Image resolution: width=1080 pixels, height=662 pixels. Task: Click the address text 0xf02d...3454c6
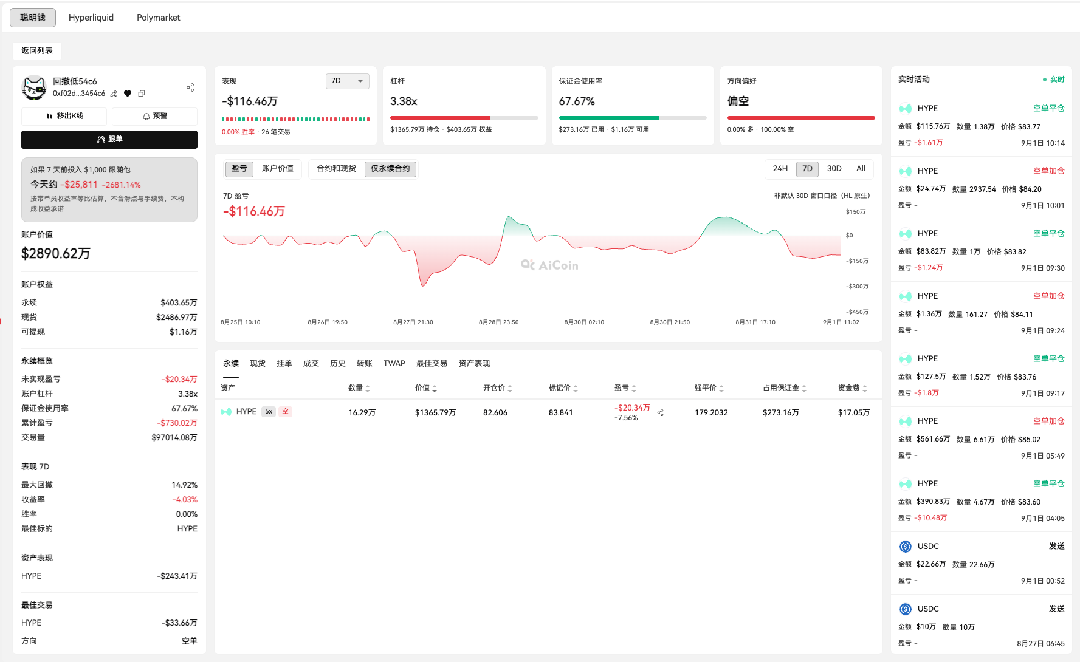pos(79,94)
